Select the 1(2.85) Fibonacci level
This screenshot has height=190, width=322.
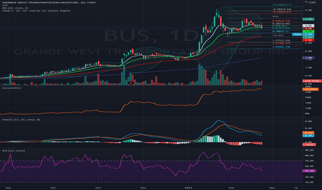pyautogui.click(x=278, y=35)
